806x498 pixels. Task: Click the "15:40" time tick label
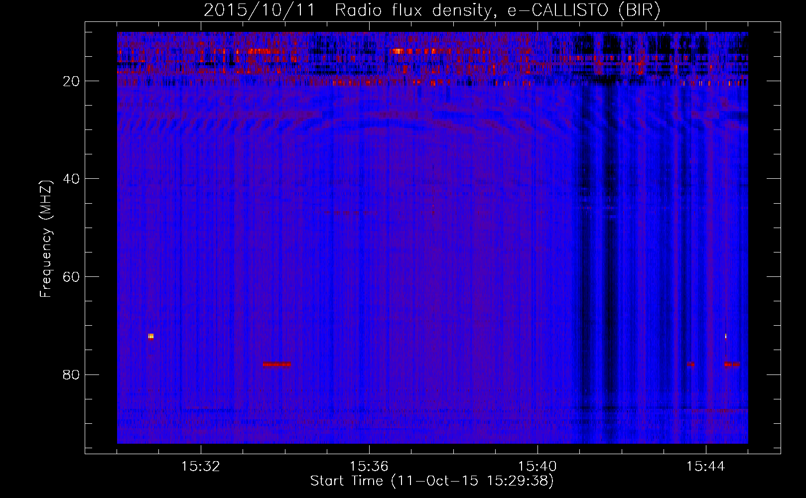pyautogui.click(x=537, y=467)
